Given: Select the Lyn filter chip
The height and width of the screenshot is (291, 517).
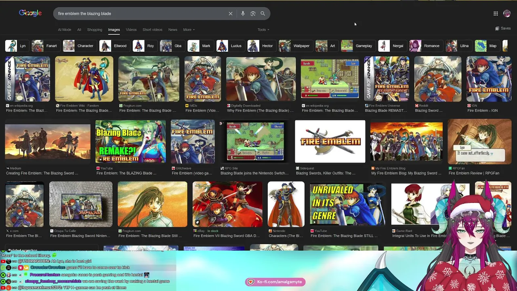Looking at the screenshot, I should [16, 46].
